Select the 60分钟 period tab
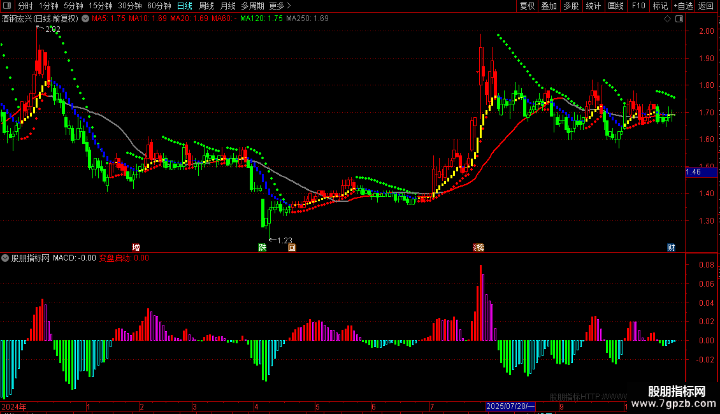The image size is (720, 414). pos(159,6)
